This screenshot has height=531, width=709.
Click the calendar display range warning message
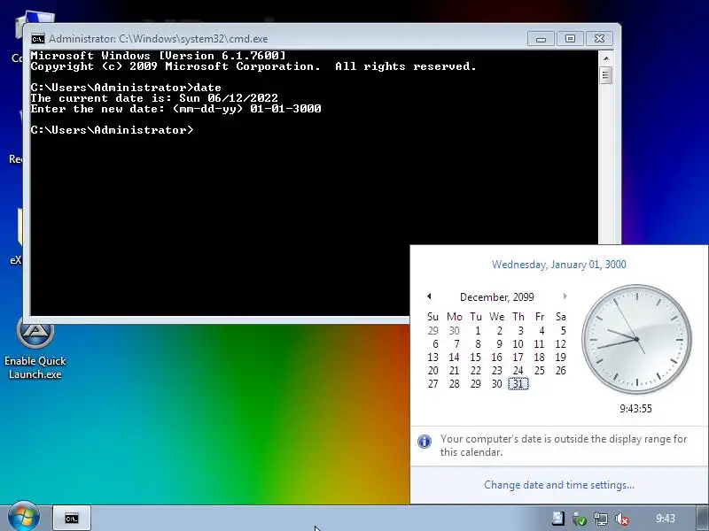(x=564, y=445)
